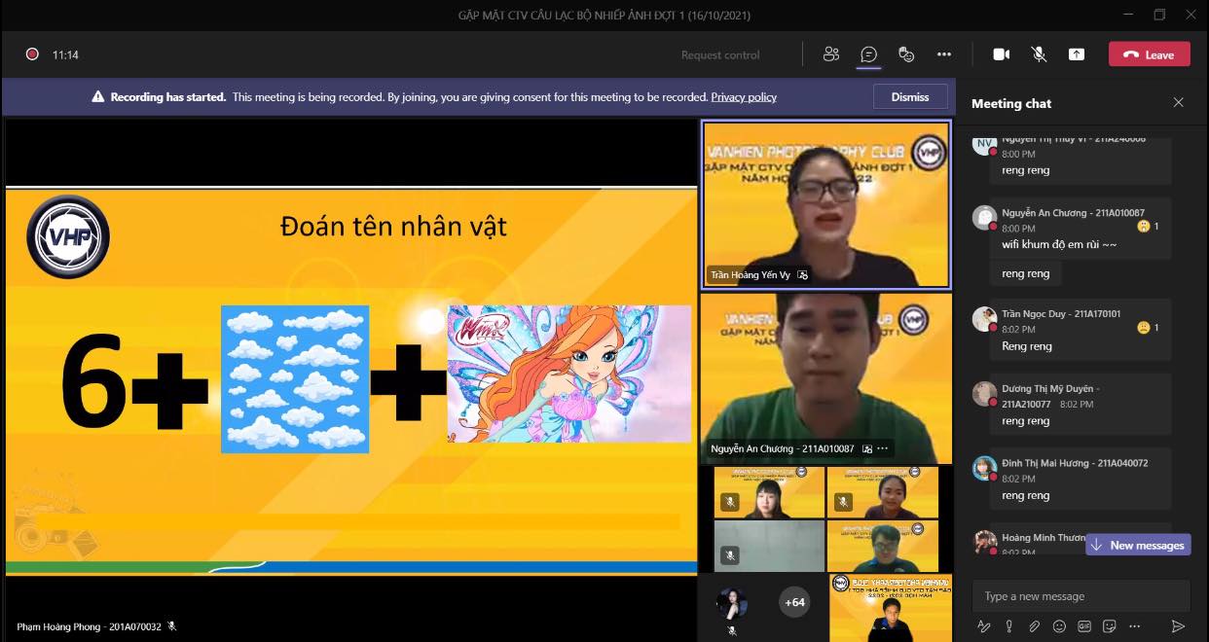
Task: Open the GIF picker
Action: [x=1084, y=626]
